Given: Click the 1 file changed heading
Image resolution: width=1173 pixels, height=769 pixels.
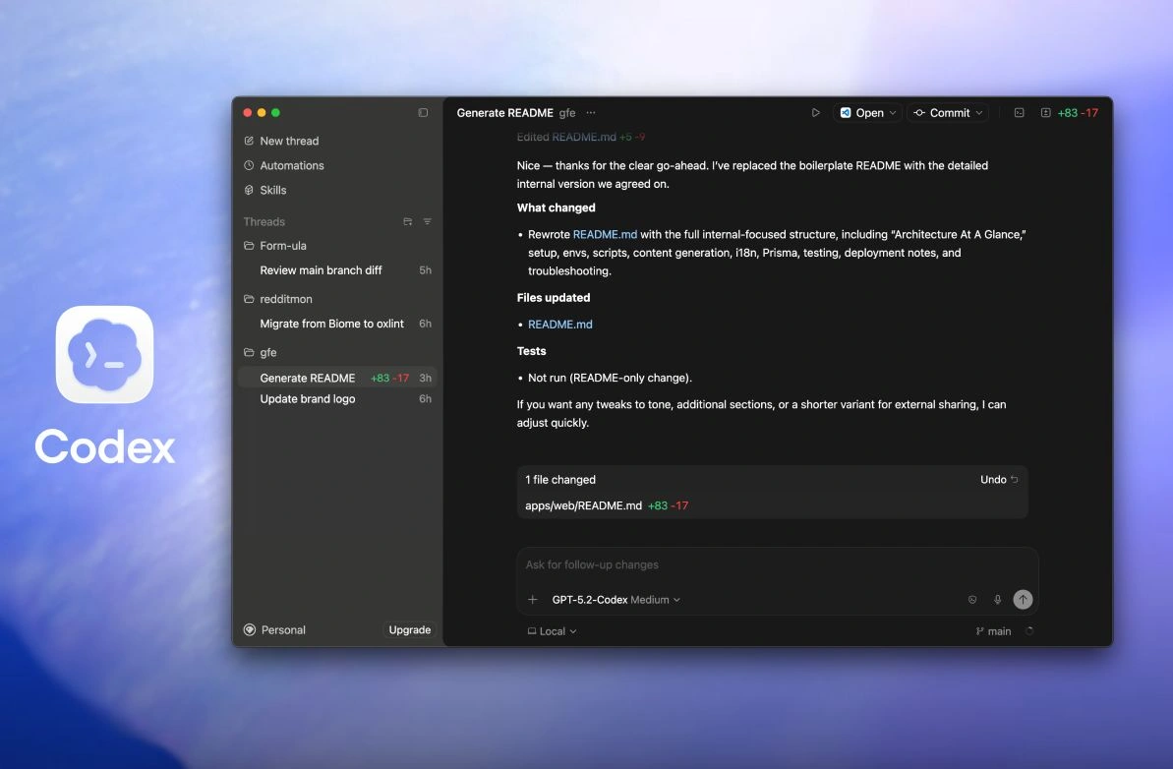Looking at the screenshot, I should click(x=560, y=480).
